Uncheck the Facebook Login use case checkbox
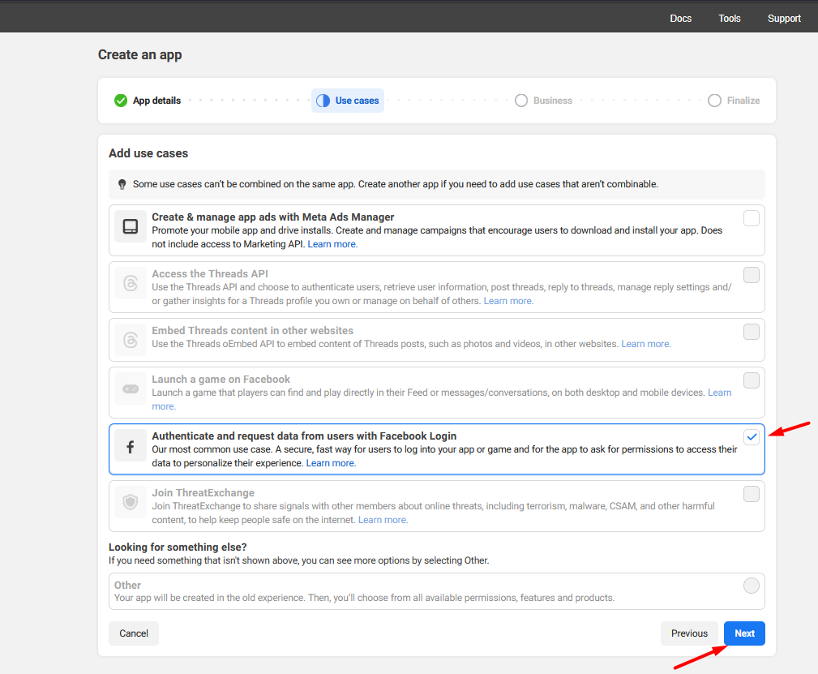 [x=752, y=437]
